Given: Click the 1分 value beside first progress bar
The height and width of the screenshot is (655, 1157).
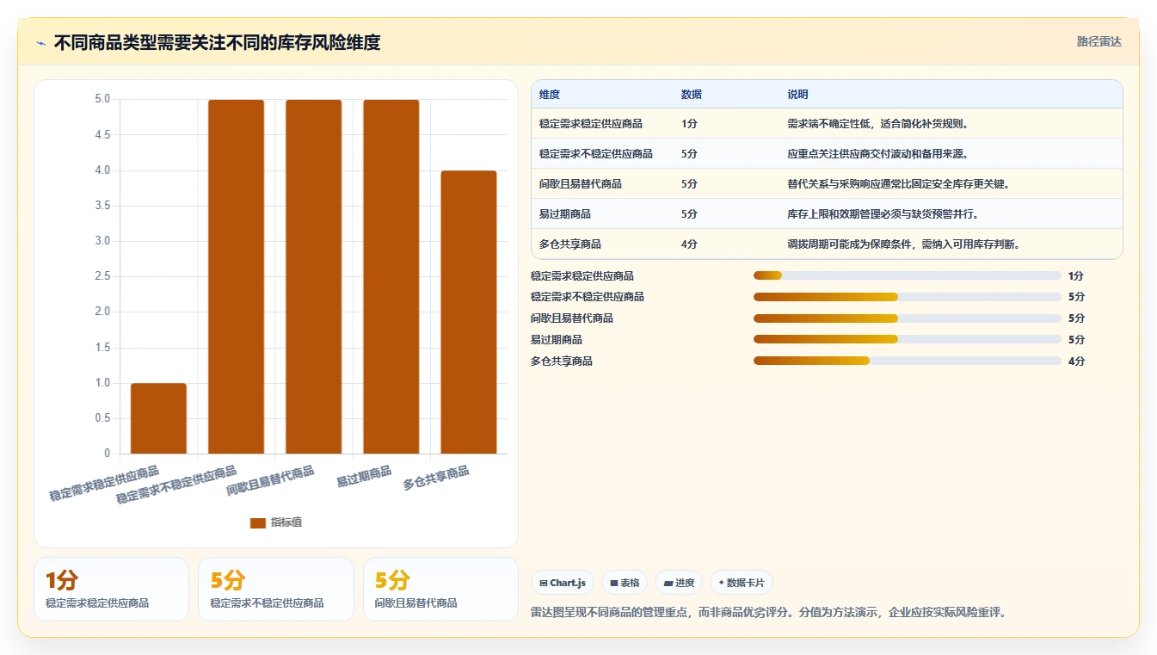Looking at the screenshot, I should (1076, 275).
